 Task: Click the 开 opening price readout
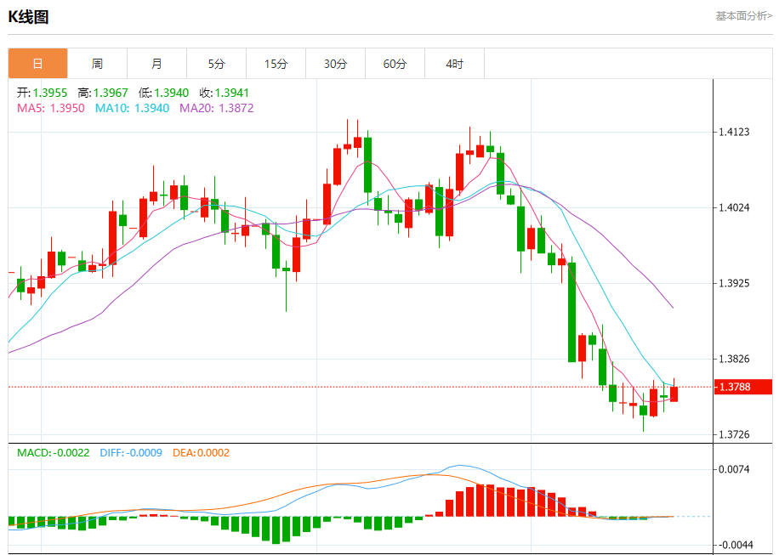[42, 93]
